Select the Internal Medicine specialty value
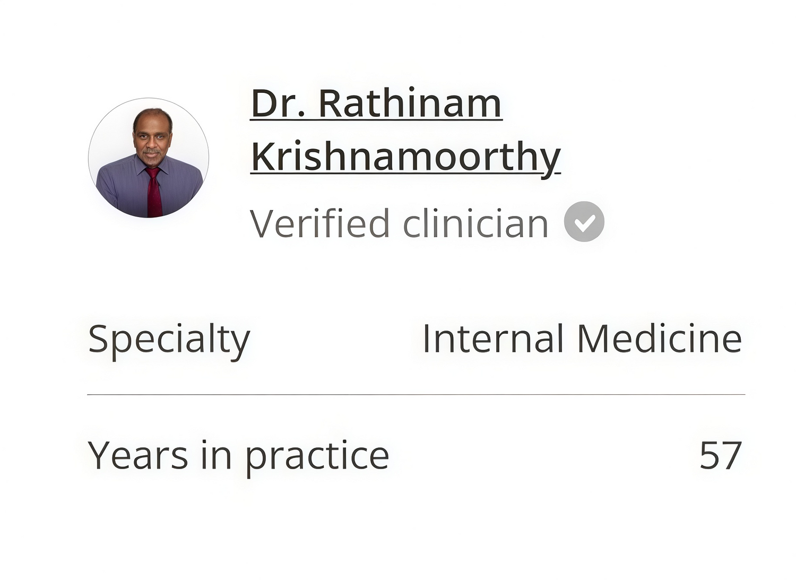 point(582,339)
